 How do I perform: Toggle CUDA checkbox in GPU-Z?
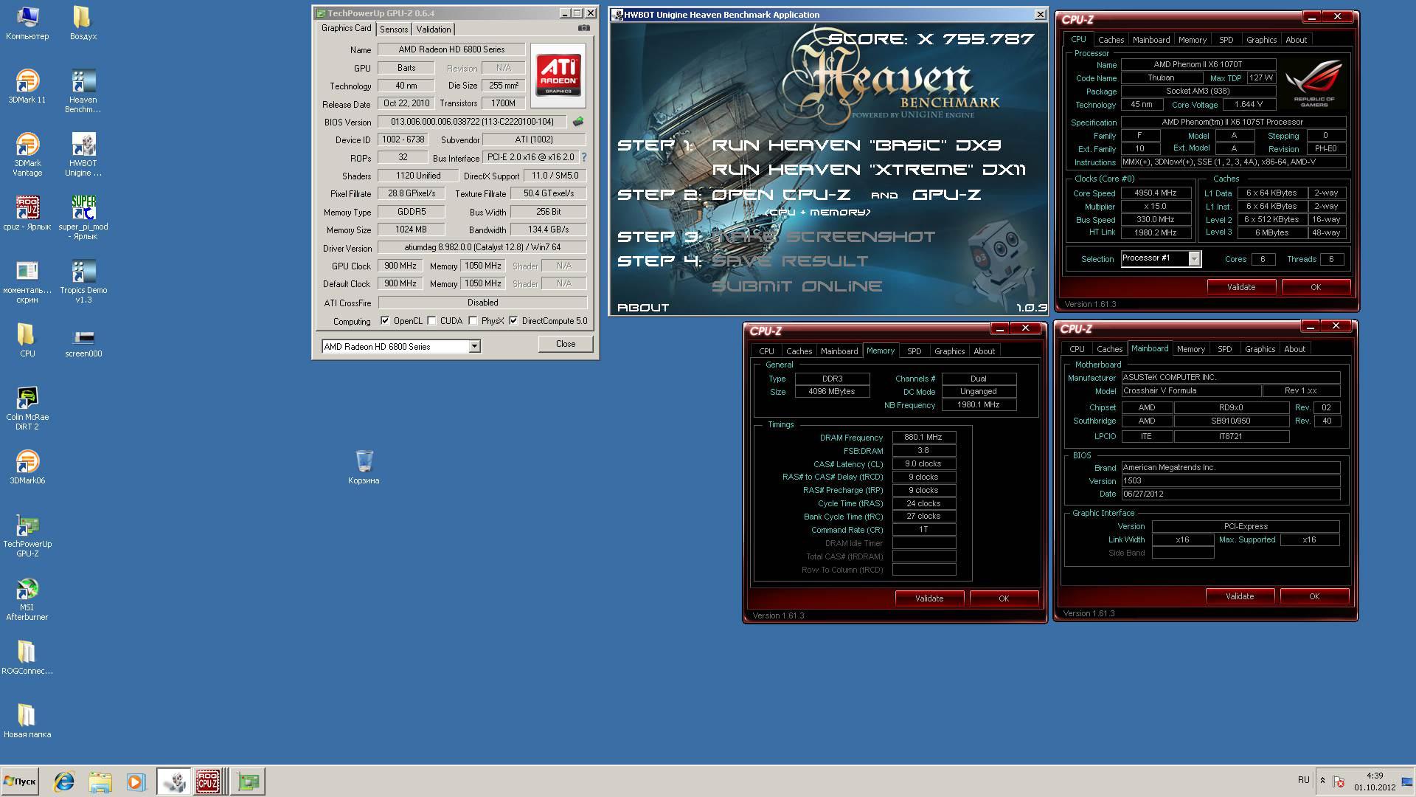(432, 321)
